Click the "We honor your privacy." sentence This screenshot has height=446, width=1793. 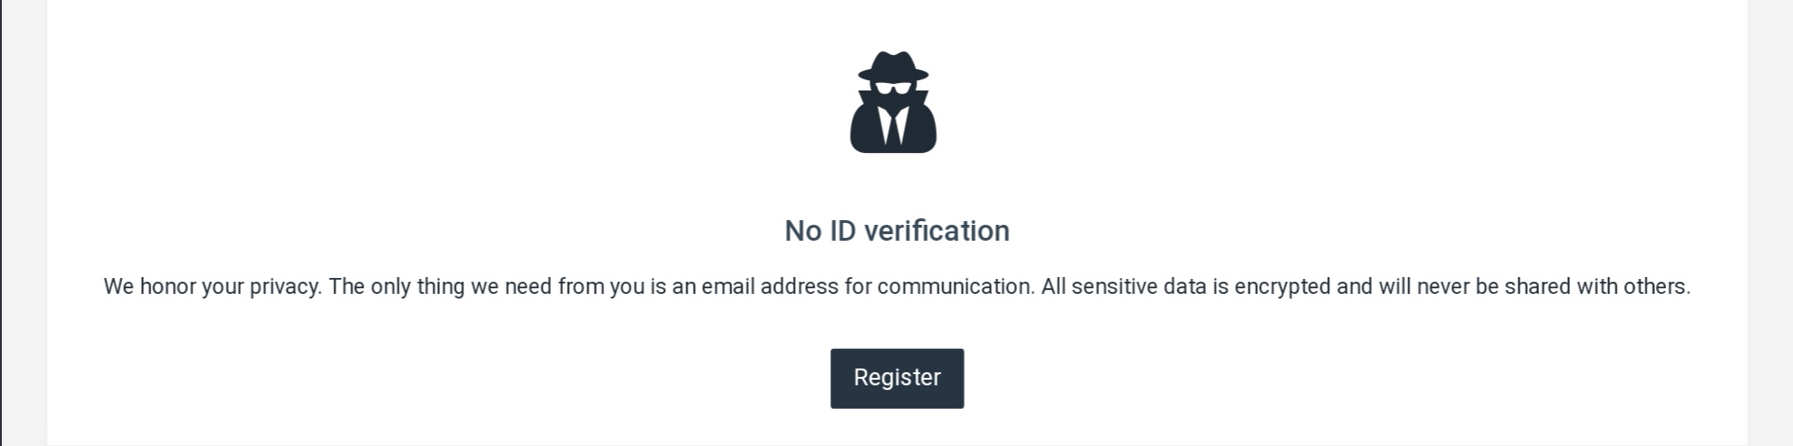213,286
